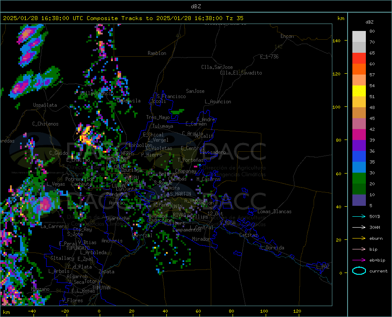Viewport: 392px width, 317px height.
Task: Select the yellow eburn arrow in legend
Action: 359,239
